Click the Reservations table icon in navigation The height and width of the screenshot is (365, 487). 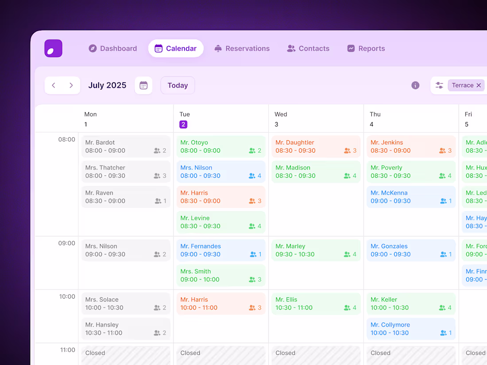click(x=217, y=48)
